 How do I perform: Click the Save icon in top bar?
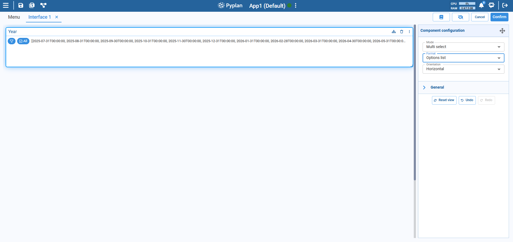coord(21,5)
